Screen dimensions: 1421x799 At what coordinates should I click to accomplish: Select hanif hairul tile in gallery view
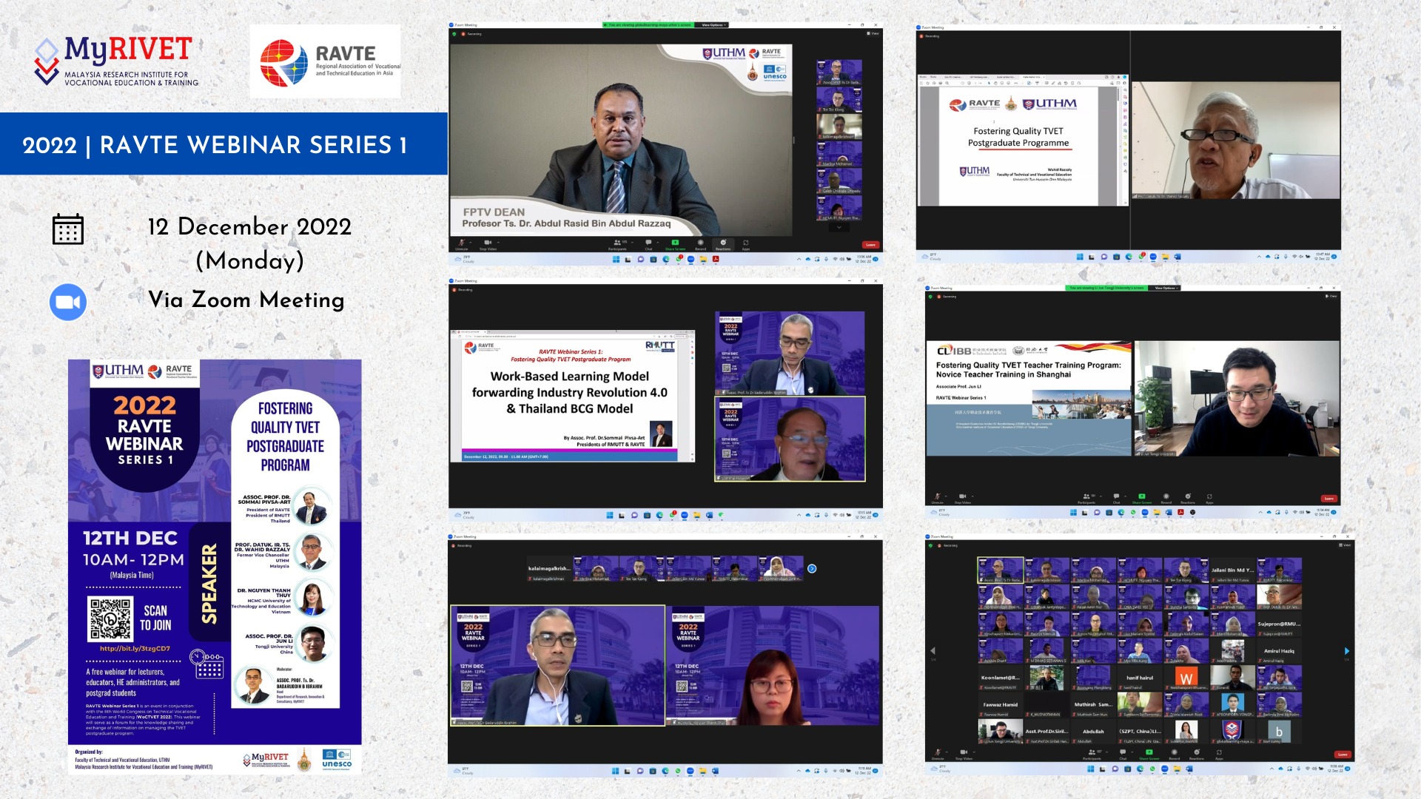click(x=1140, y=678)
